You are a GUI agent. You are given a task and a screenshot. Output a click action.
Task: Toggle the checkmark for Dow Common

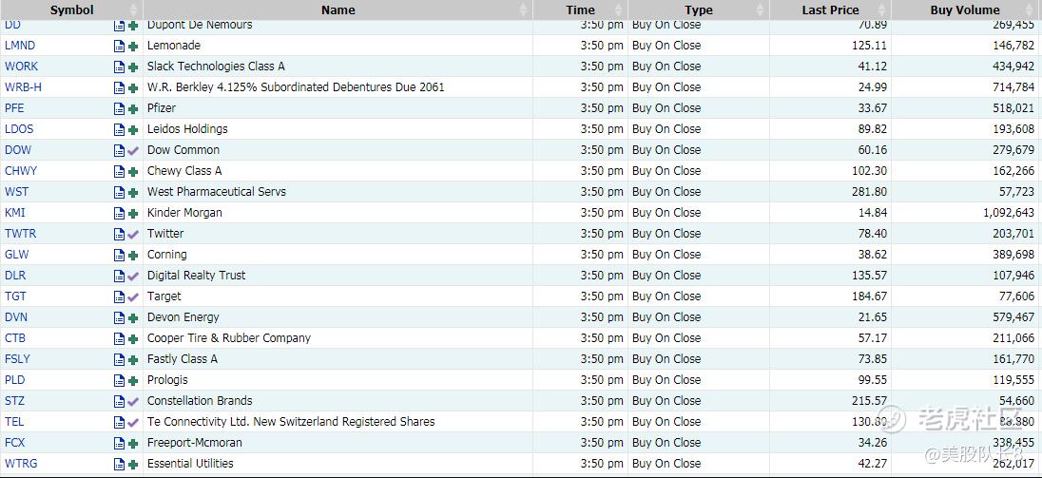click(133, 151)
